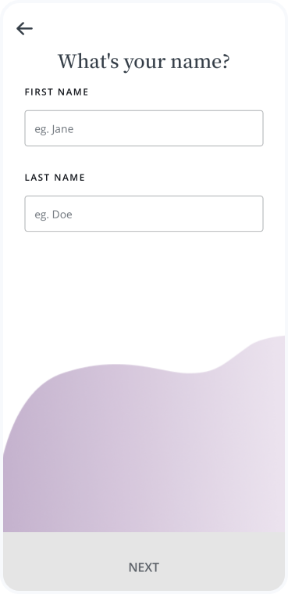Activate the last name entry box
The image size is (288, 594).
coord(144,214)
